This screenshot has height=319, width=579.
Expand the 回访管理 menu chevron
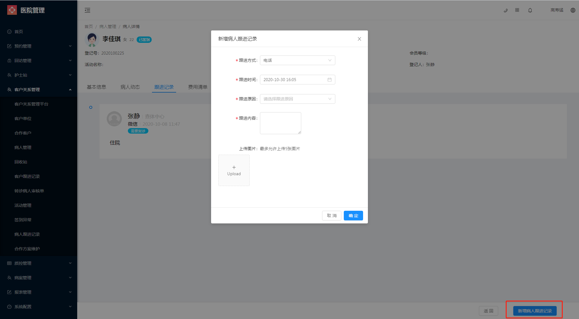point(70,61)
